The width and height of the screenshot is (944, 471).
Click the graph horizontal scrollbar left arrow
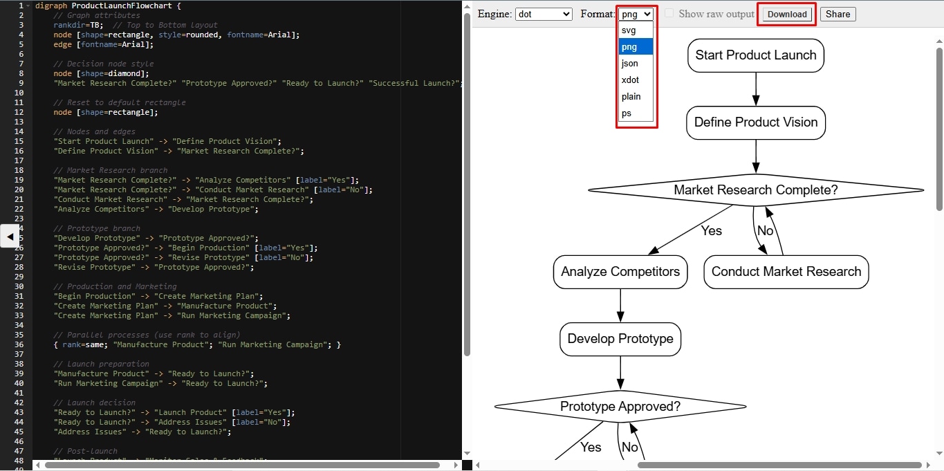[477, 465]
